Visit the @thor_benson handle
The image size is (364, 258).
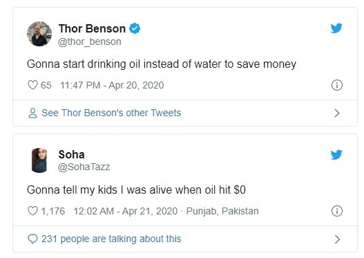89,42
